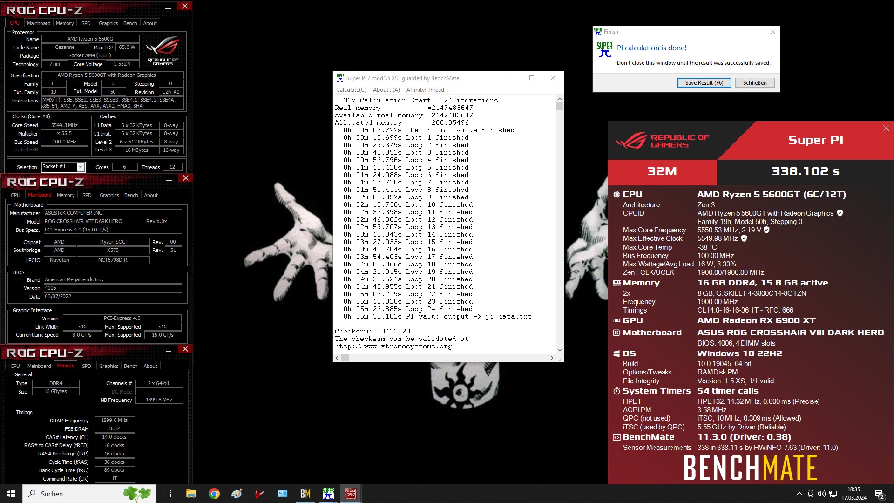Click Super PI vertical scrollbar up arrow
This screenshot has width=894, height=503.
pos(560,99)
